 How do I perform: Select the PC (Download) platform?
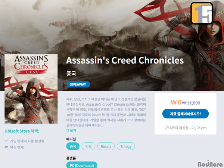point(82,165)
